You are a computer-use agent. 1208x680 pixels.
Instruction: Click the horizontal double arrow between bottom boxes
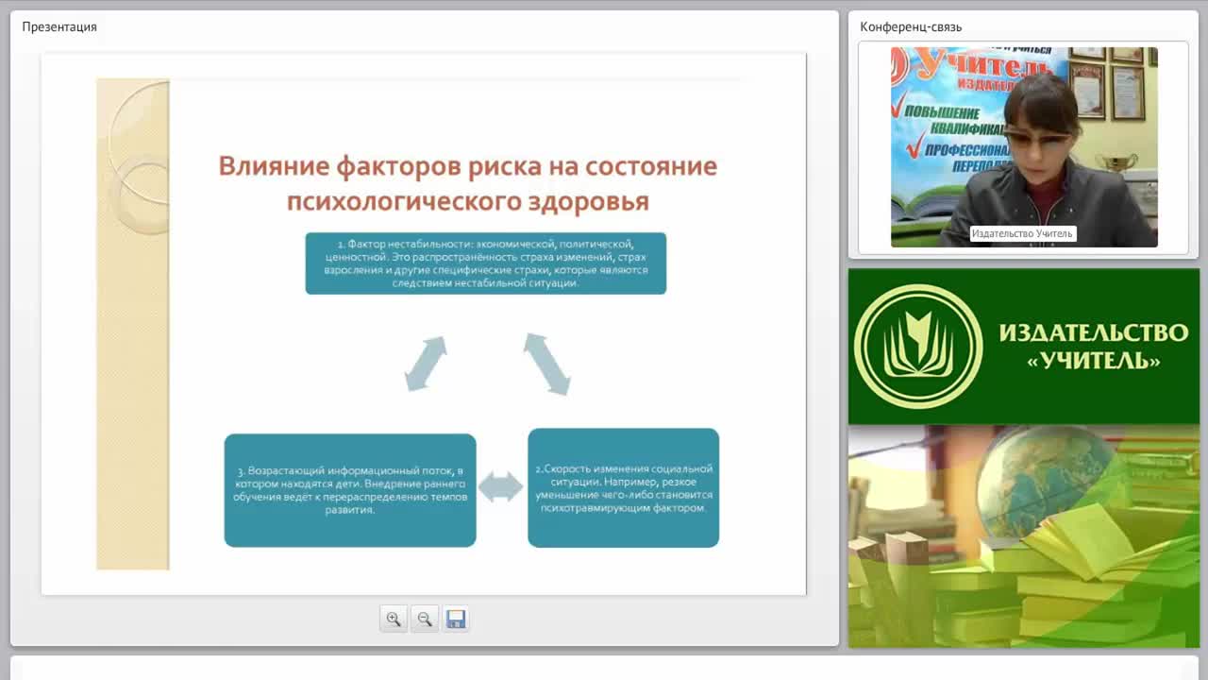click(x=501, y=487)
